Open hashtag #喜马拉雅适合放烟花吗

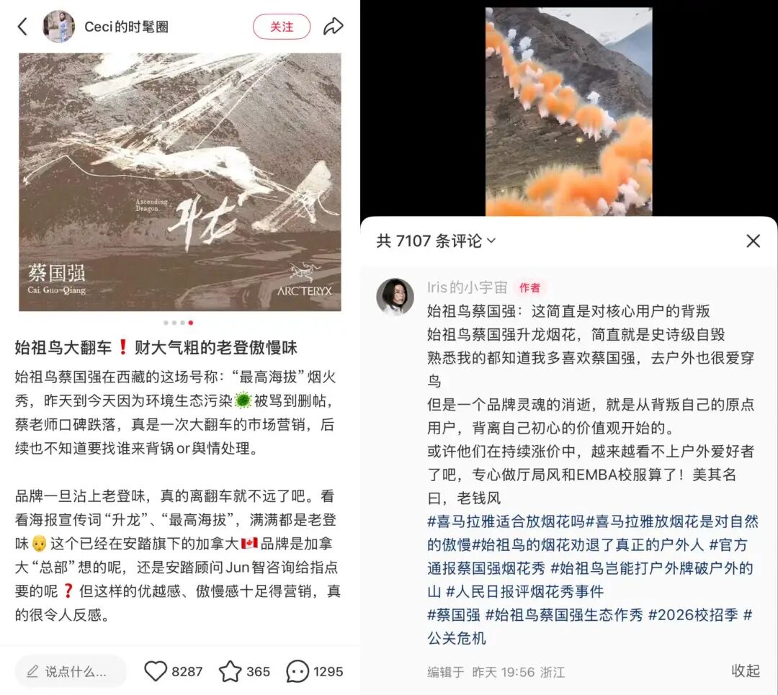tap(506, 521)
